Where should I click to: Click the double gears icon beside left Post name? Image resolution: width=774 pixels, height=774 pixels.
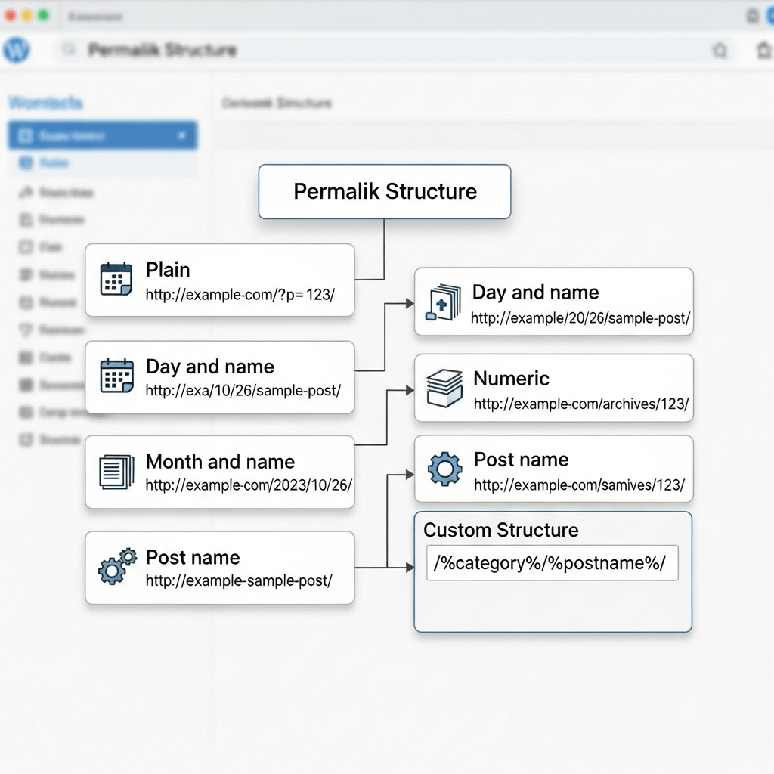(117, 566)
